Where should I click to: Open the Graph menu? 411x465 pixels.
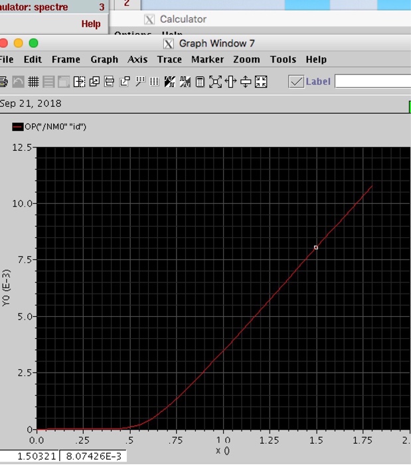104,60
